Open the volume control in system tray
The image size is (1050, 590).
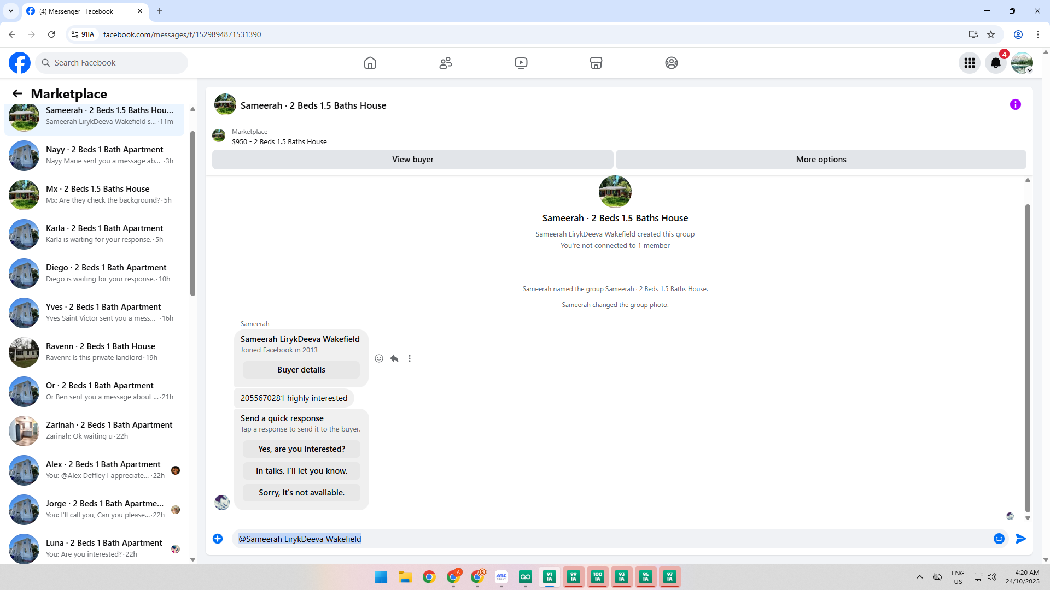click(x=992, y=577)
